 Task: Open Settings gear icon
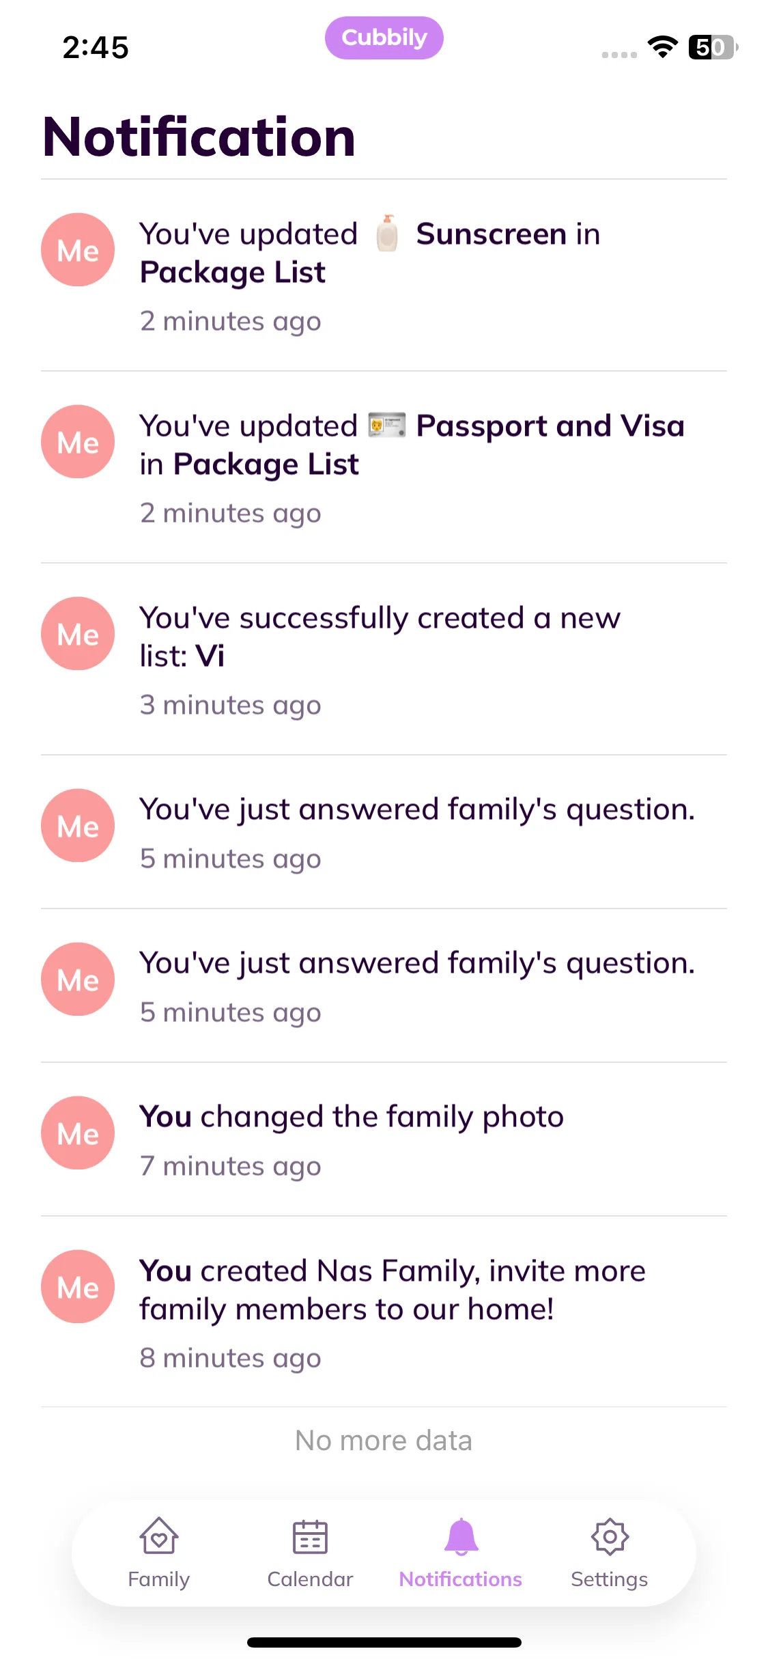point(609,1537)
